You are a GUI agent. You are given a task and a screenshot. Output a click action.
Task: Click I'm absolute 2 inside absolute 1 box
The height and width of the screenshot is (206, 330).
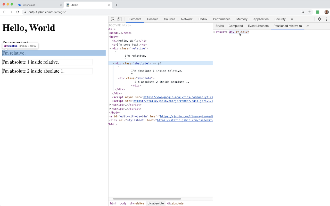pos(47,71)
